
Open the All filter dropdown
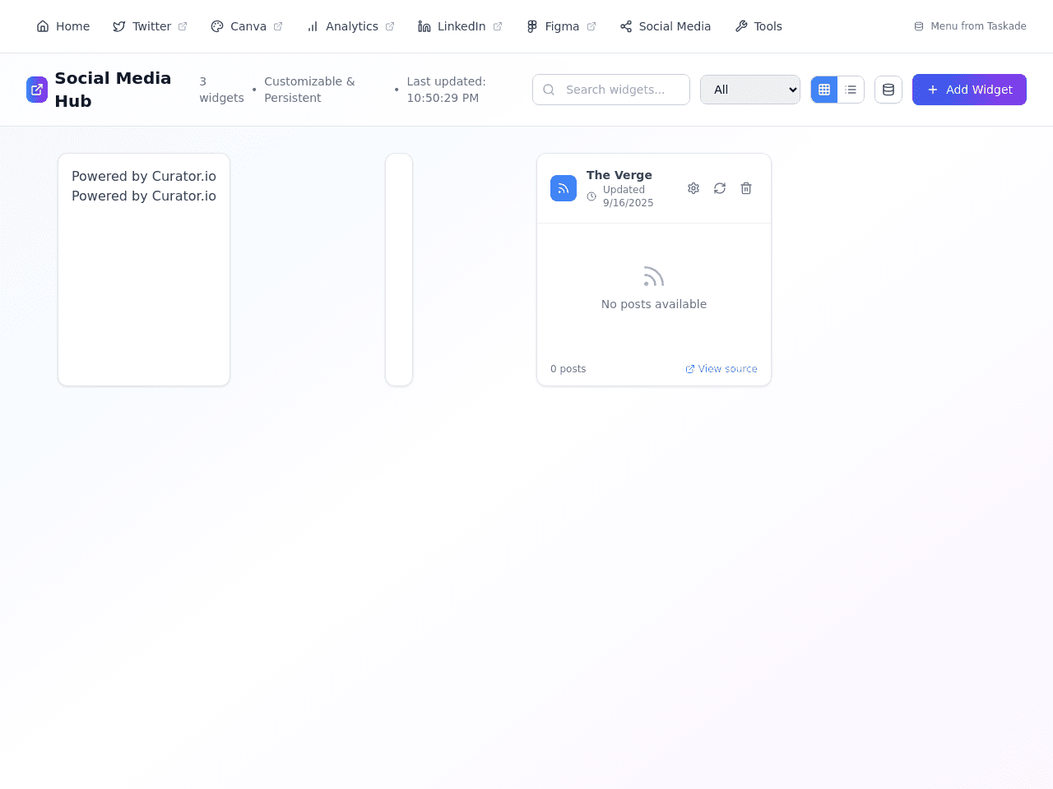click(x=750, y=90)
